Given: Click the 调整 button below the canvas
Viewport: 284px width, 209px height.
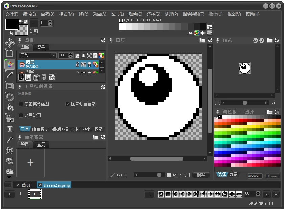Looking at the screenshot, I should [x=201, y=175].
